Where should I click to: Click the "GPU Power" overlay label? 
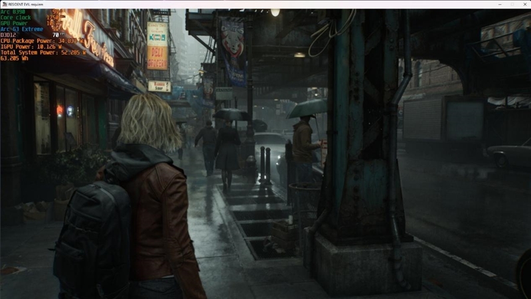coord(14,23)
